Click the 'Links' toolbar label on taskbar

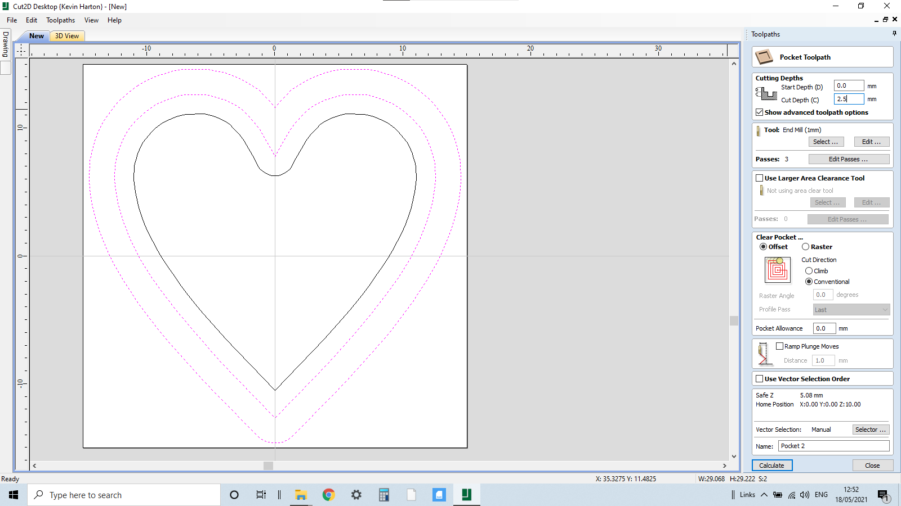point(747,495)
